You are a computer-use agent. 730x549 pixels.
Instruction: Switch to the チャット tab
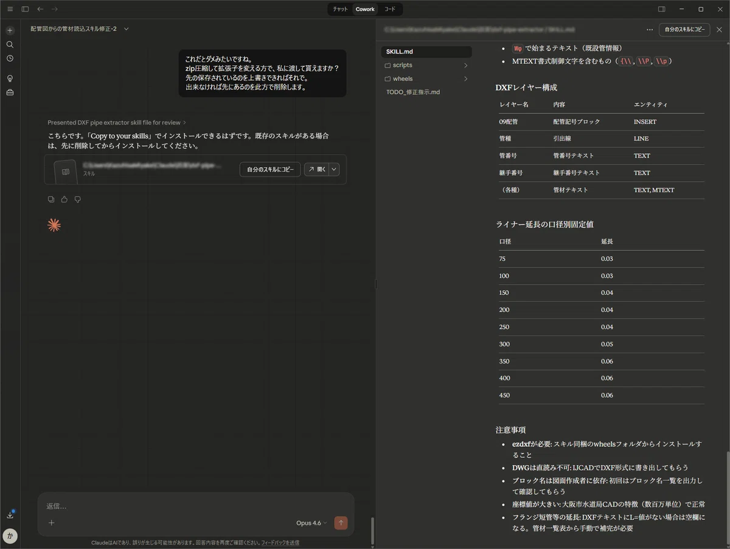(341, 9)
